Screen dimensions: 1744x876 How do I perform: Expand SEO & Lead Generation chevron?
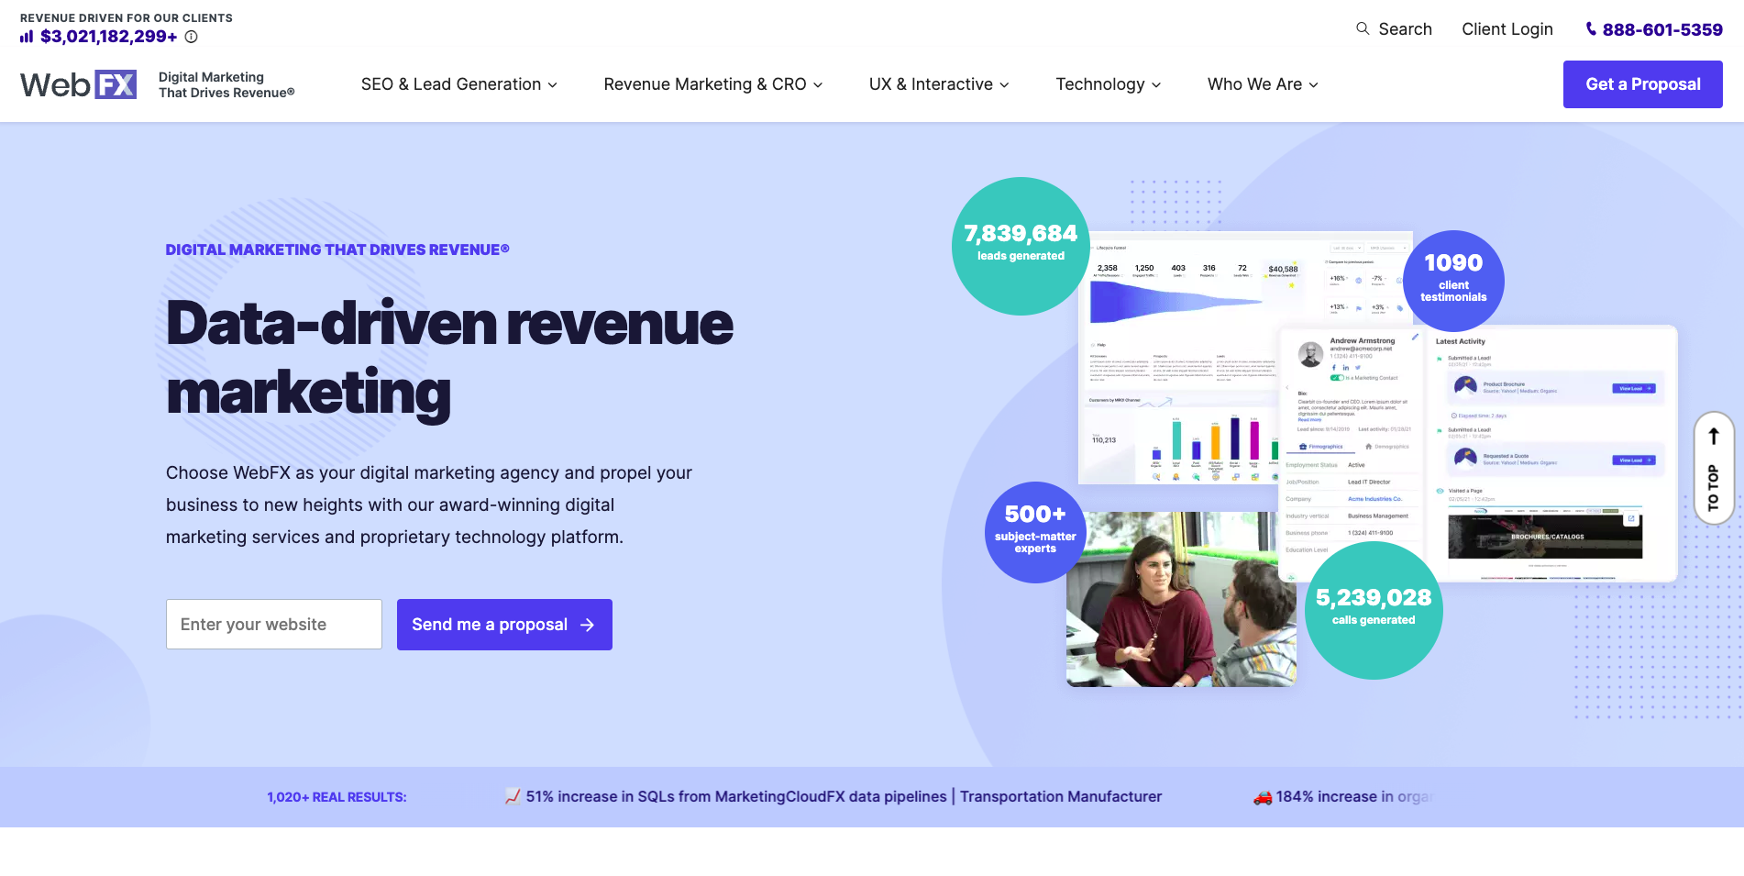click(553, 85)
